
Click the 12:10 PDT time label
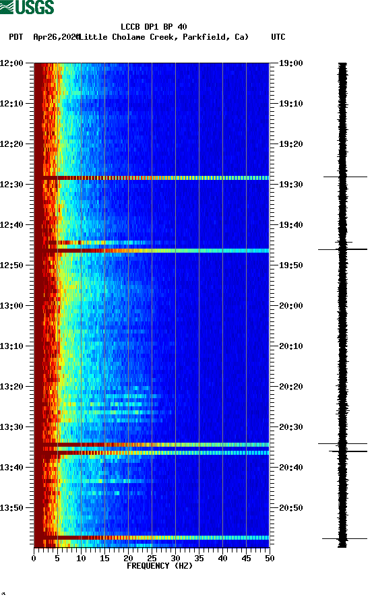[x=11, y=104]
